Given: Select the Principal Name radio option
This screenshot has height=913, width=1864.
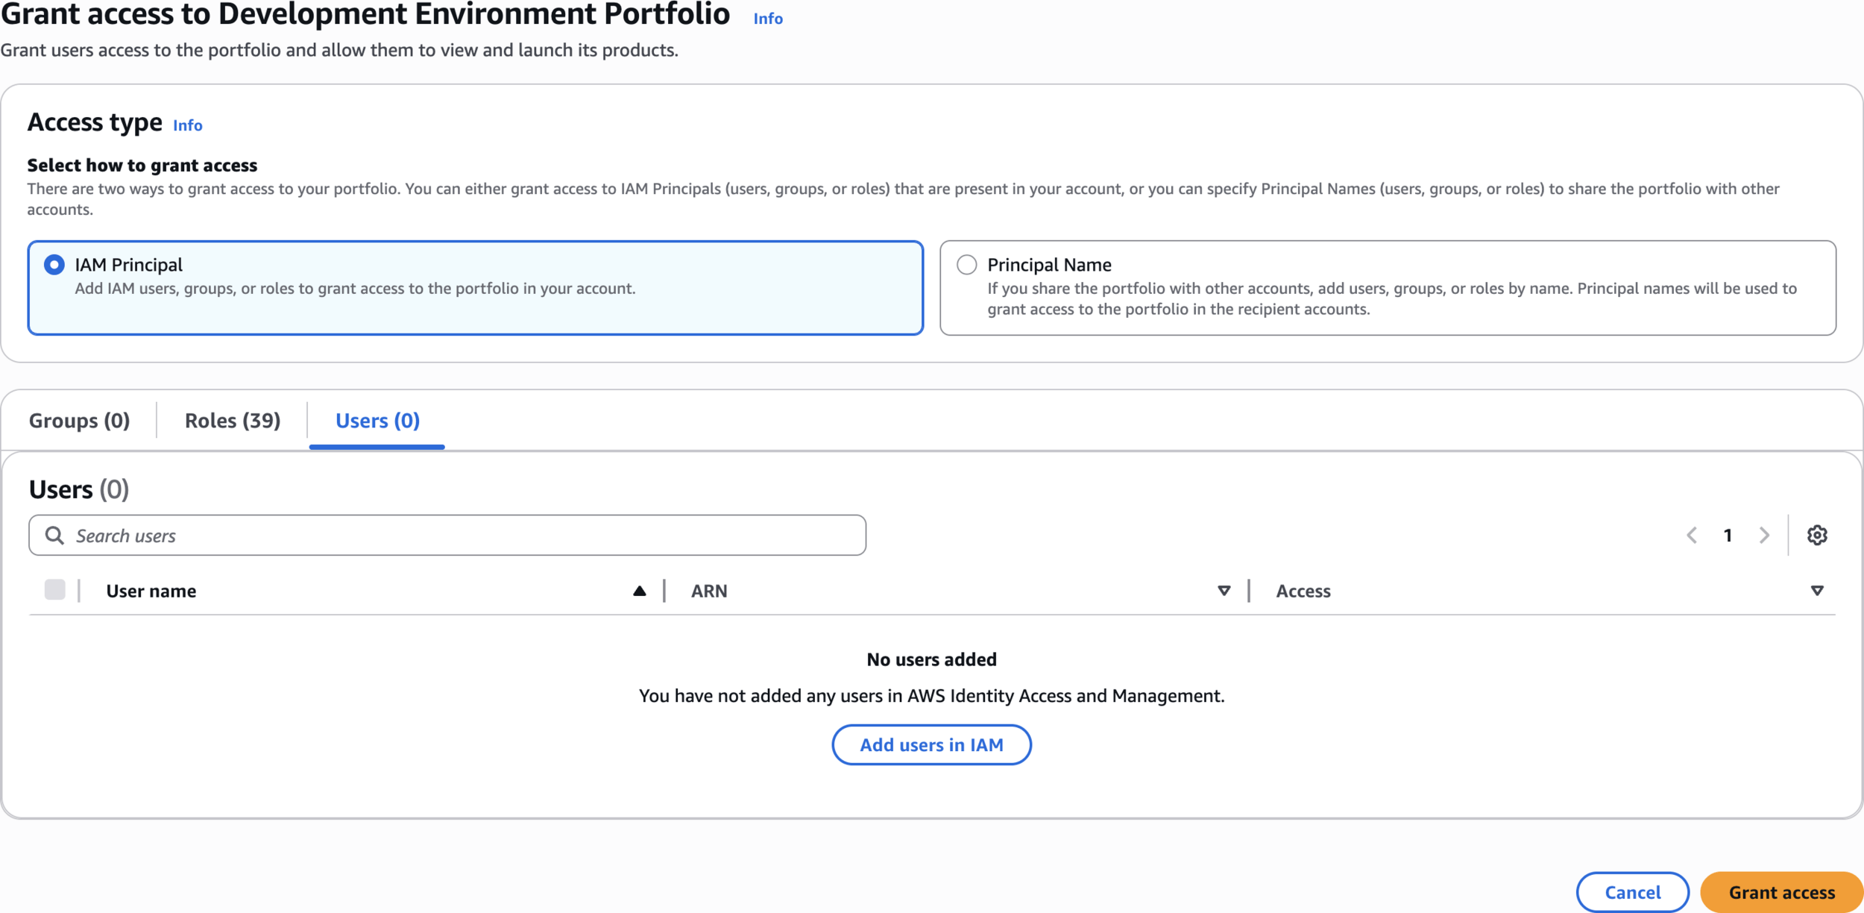Looking at the screenshot, I should pos(966,265).
